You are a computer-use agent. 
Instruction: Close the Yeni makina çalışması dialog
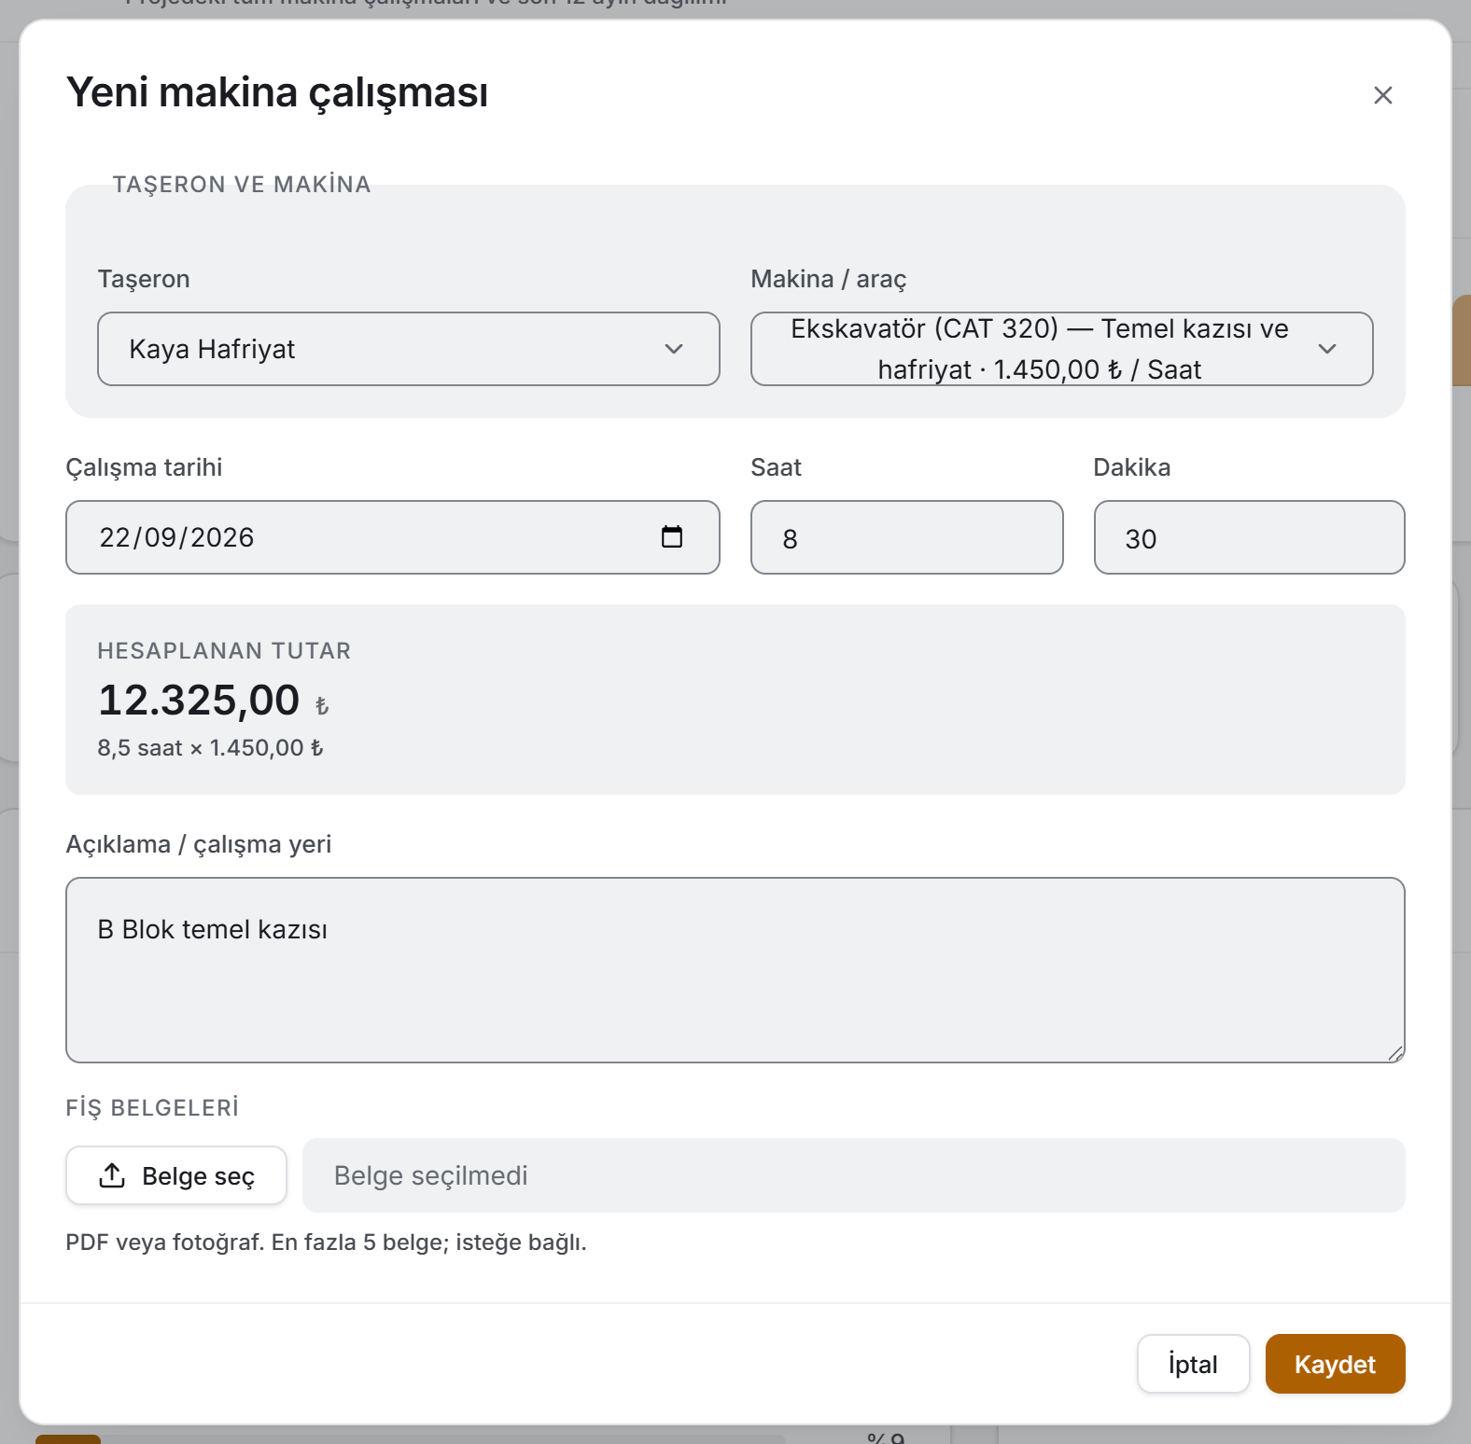pyautogui.click(x=1382, y=95)
